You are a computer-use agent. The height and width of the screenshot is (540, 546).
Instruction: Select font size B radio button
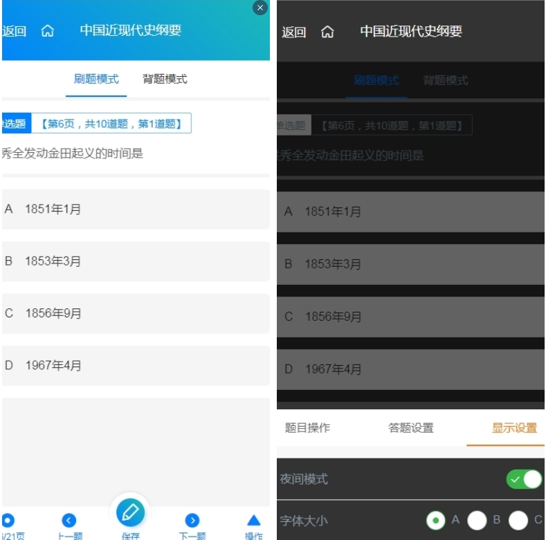[x=477, y=521]
